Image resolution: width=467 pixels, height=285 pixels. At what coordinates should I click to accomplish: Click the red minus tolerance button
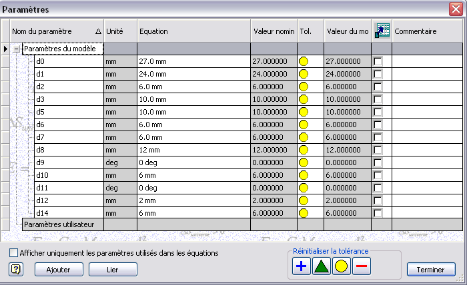tap(362, 266)
